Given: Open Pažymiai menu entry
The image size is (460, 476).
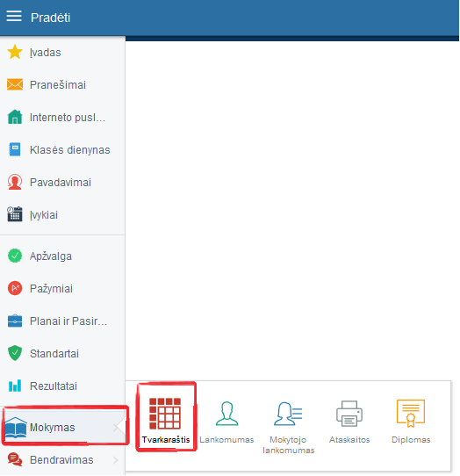Looking at the screenshot, I should coord(62,288).
